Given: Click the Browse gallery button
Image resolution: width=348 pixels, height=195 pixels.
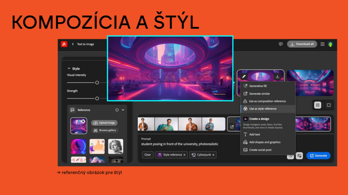Looking at the screenshot, I should tap(105, 130).
